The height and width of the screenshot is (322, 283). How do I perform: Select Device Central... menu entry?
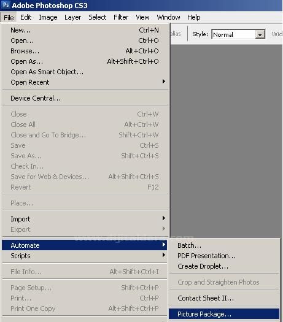pos(85,98)
